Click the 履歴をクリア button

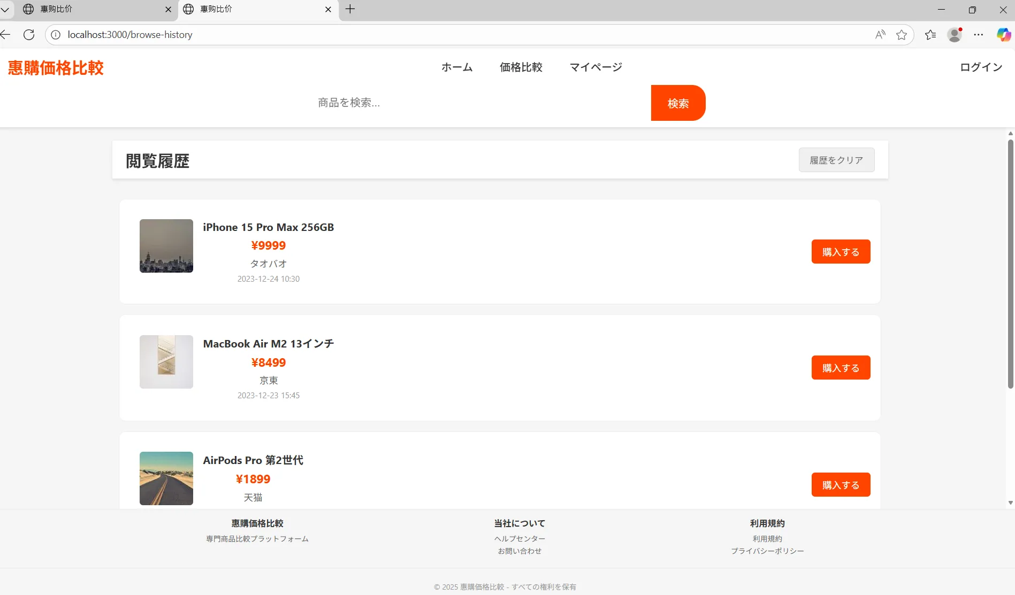coord(836,160)
